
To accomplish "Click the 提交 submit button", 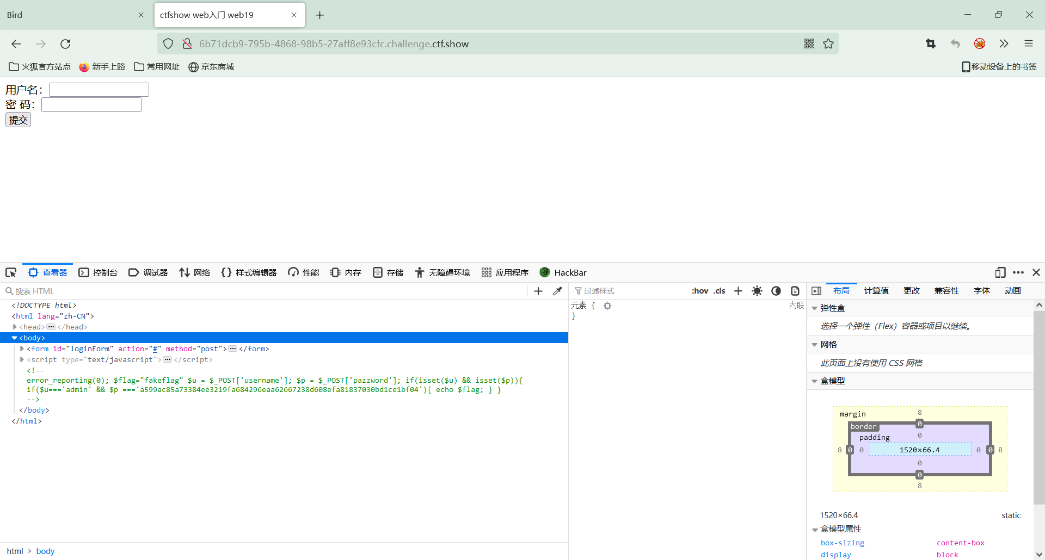I will [x=18, y=120].
